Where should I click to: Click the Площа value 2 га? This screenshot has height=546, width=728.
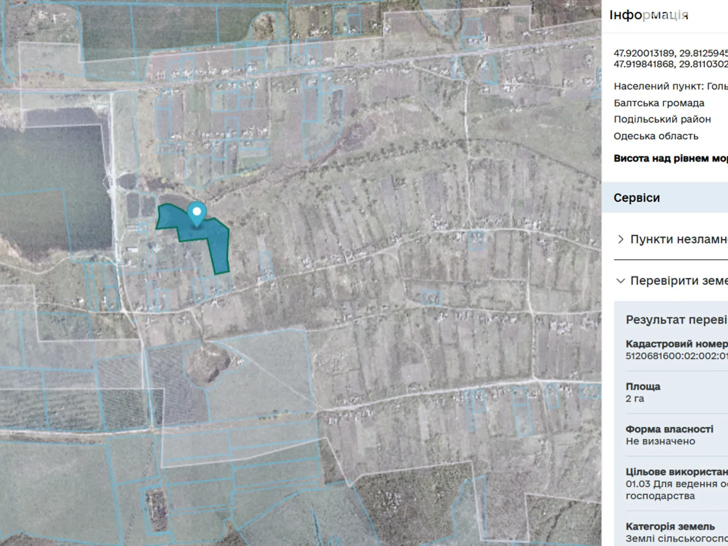[x=635, y=399]
